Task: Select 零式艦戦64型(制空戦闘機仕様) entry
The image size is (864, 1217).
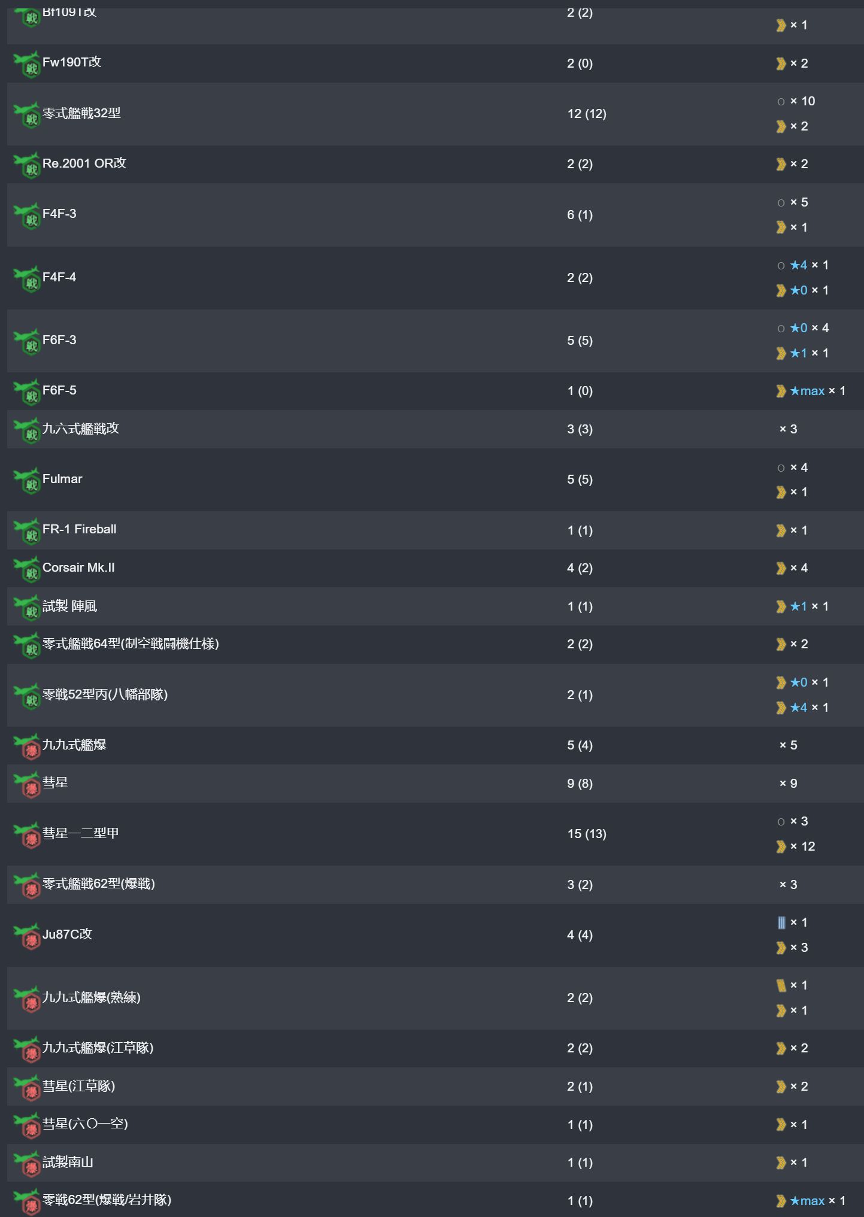Action: point(131,644)
